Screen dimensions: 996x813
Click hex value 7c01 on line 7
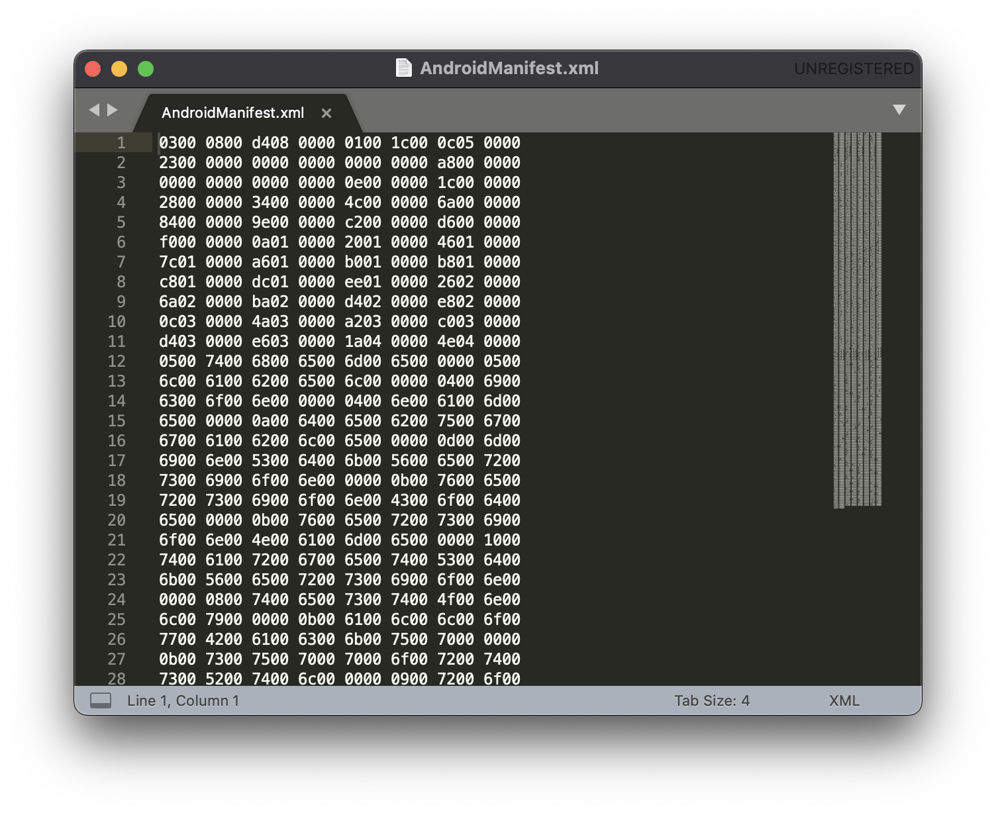coord(177,262)
